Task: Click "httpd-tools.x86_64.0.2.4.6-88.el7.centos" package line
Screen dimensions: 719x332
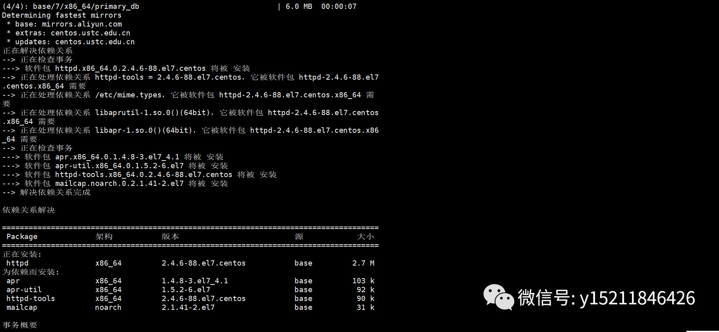Action: [x=144, y=175]
